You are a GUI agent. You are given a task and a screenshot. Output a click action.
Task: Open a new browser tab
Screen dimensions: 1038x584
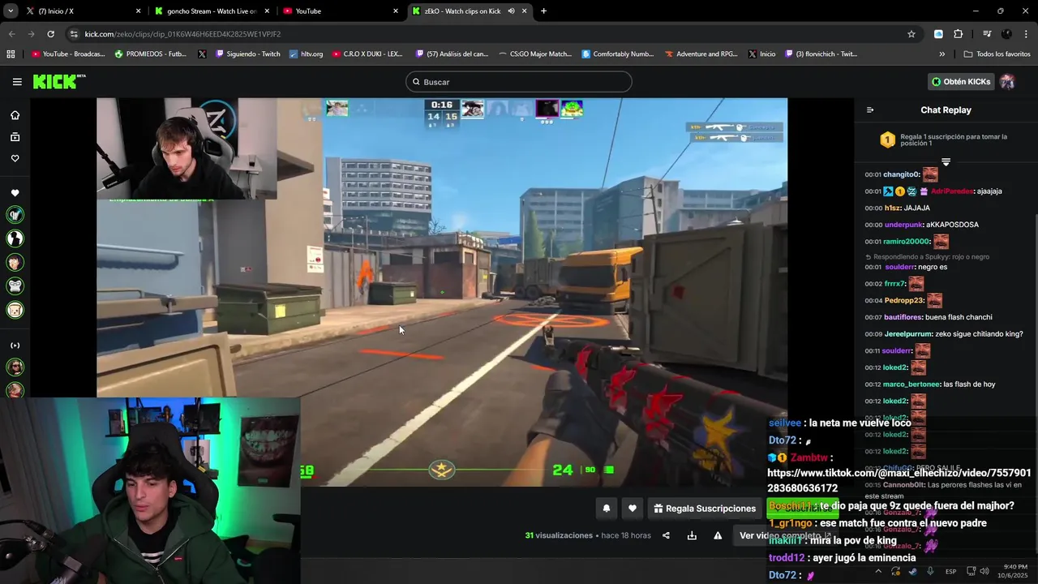point(543,11)
